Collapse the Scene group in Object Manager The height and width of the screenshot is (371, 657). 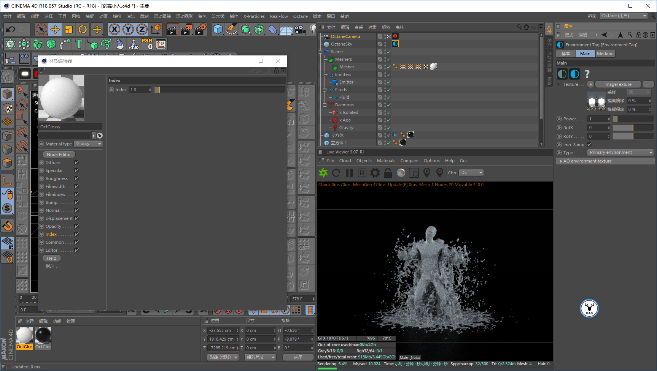point(321,52)
